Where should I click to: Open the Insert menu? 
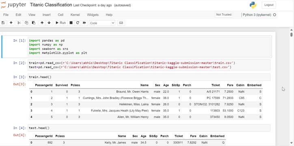(x=47, y=15)
